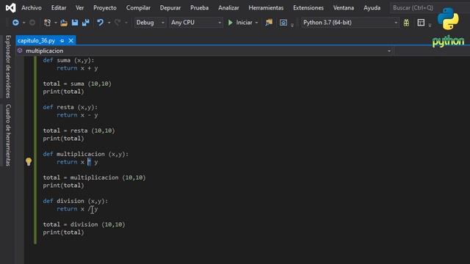
Task: Click the green Iniciar play icon
Action: [230, 23]
